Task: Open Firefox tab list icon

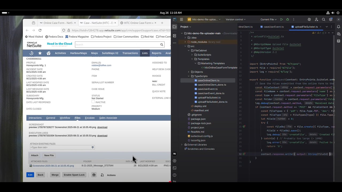Action: point(33,23)
